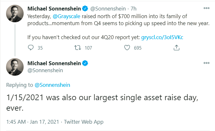Viewport: 215px width, 131px height.
Task: Like the tweet with 695 likes
Action: click(127, 48)
